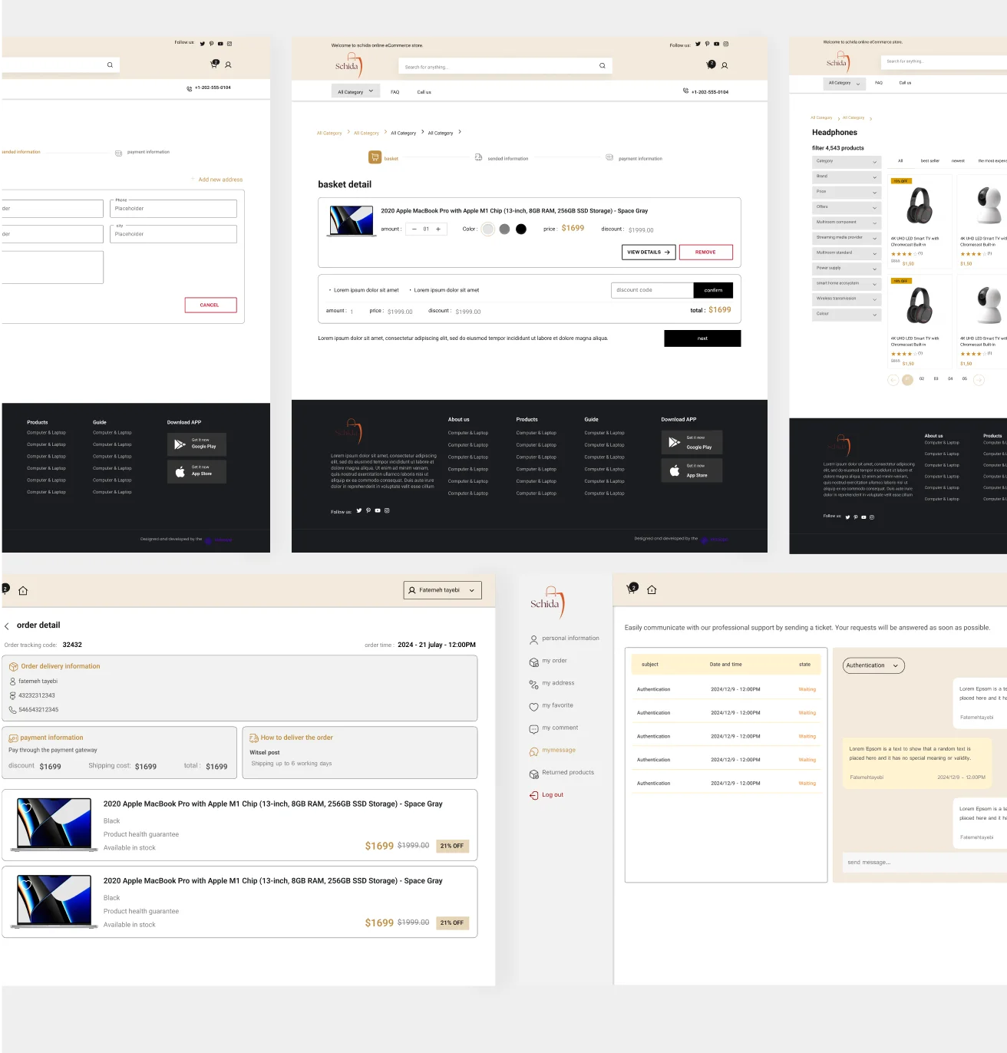This screenshot has width=1007, height=1053.
Task: Click YouTube icon in basket page footer
Action: [378, 510]
